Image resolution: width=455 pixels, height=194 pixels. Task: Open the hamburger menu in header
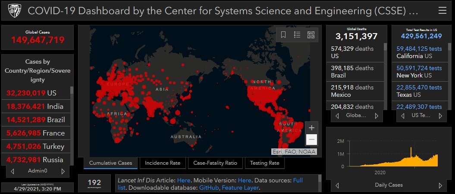(442, 11)
